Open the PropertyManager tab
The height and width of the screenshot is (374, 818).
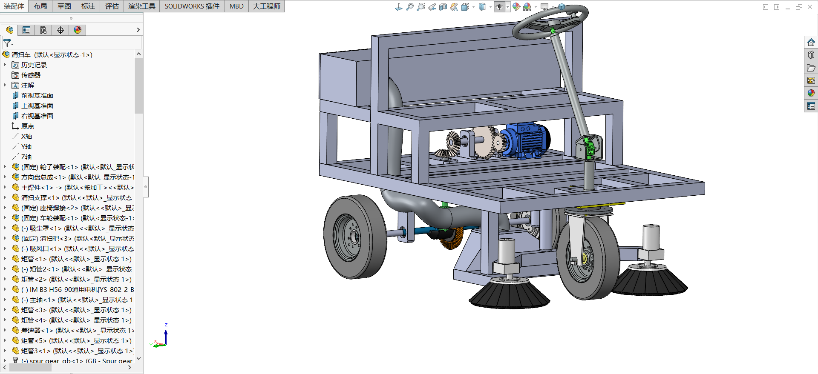pyautogui.click(x=26, y=30)
